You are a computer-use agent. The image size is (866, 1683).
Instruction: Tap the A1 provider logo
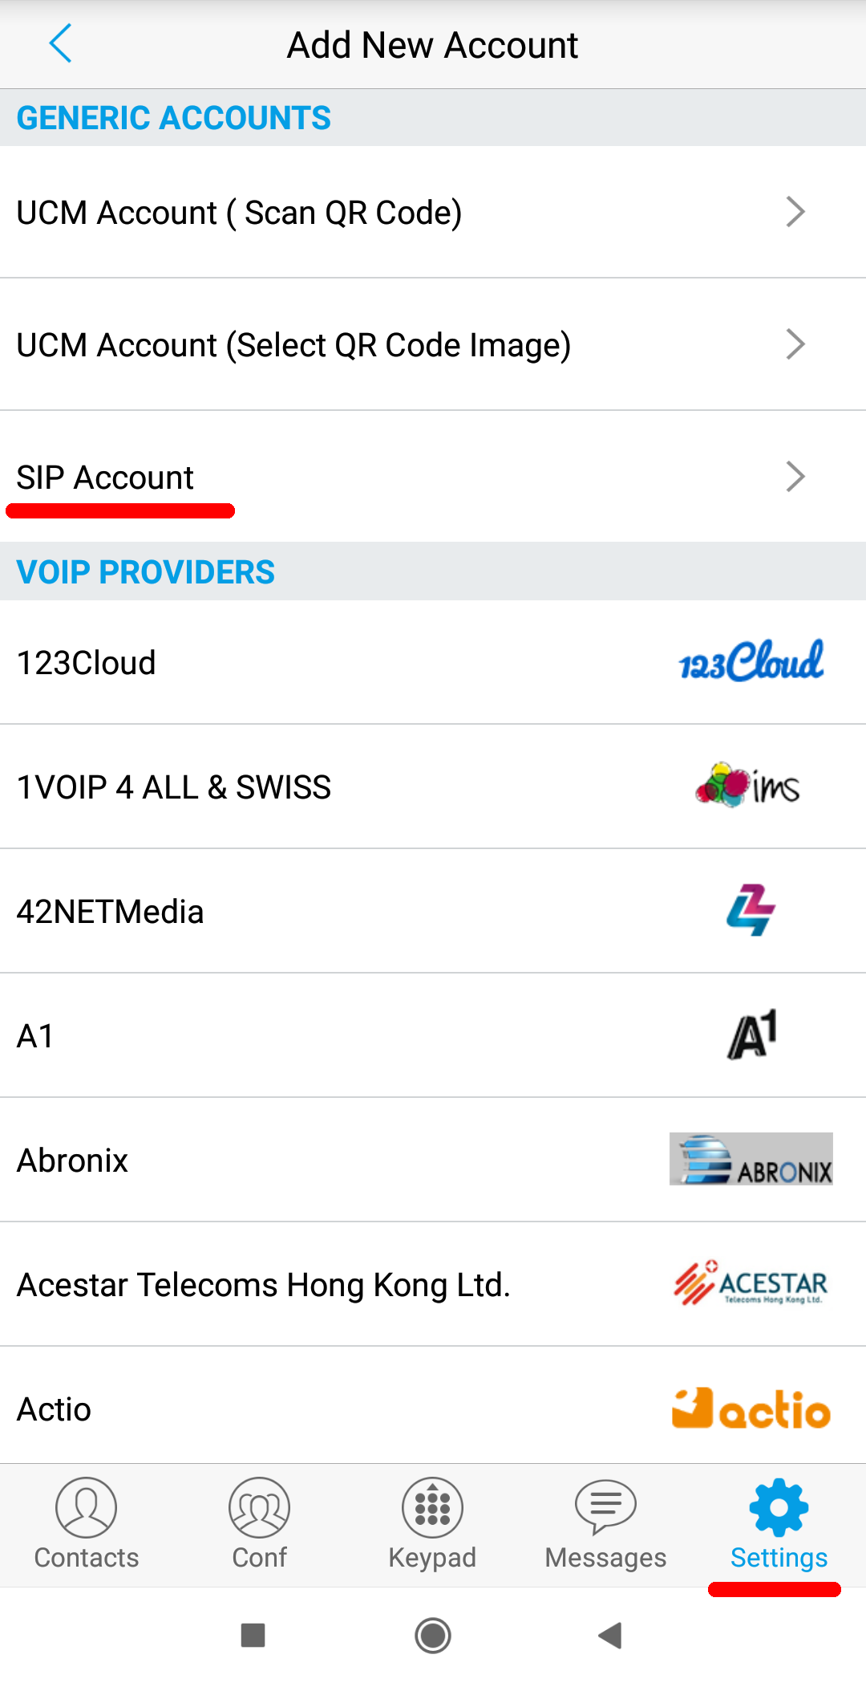(752, 1035)
